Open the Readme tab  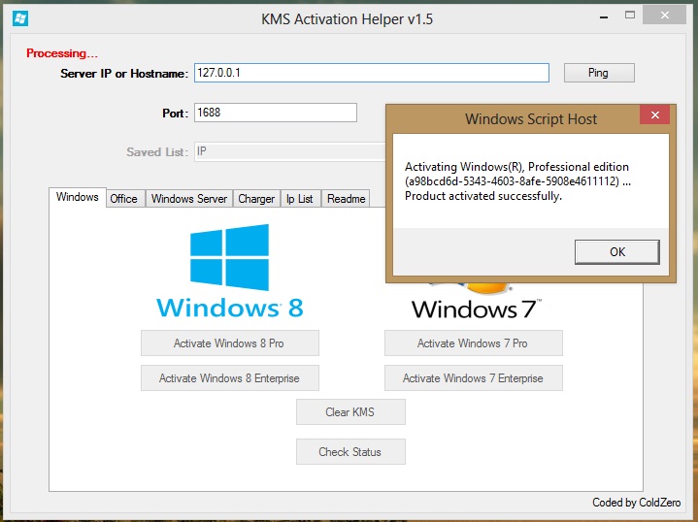[346, 199]
